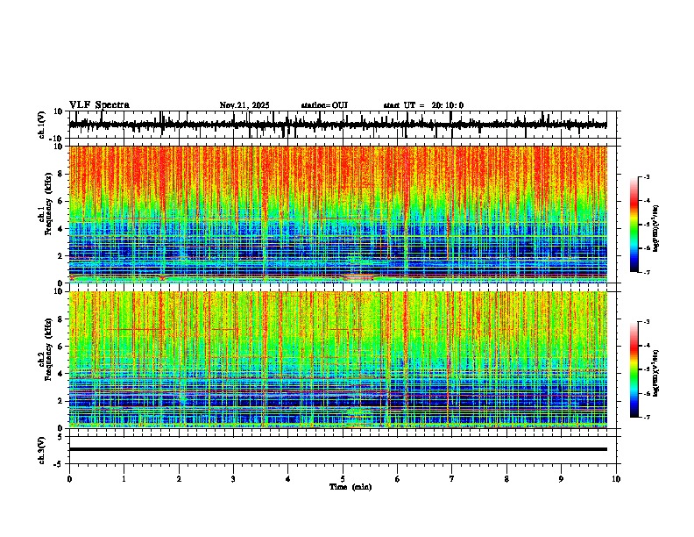Click the time axis tick label "6"
The width and height of the screenshot is (694, 537).
(397, 479)
